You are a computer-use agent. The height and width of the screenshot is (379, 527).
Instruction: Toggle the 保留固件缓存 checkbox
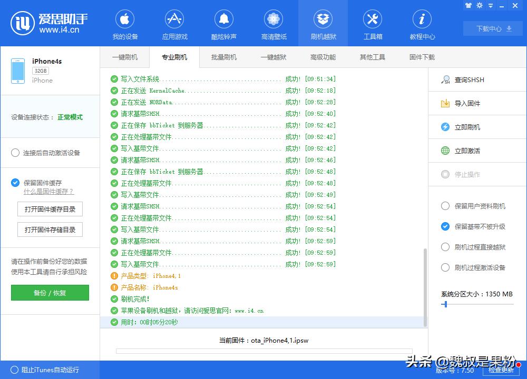pyautogui.click(x=15, y=183)
